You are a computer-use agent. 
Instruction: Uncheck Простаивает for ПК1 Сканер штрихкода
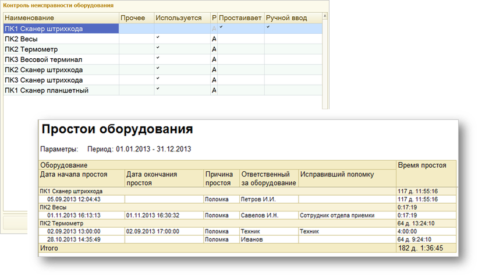click(221, 27)
